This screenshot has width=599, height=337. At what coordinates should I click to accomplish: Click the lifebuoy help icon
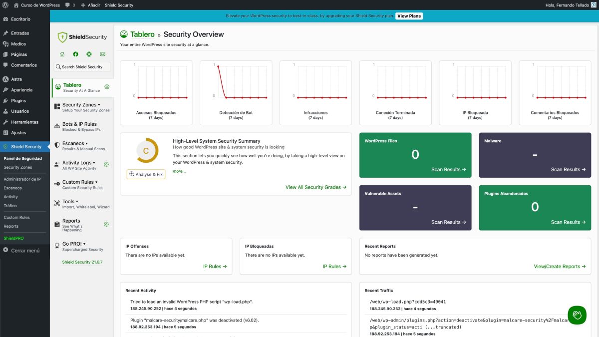click(89, 54)
